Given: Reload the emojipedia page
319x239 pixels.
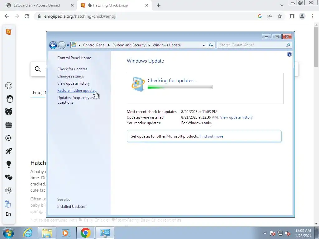Looking at the screenshot, I should tap(27, 16).
